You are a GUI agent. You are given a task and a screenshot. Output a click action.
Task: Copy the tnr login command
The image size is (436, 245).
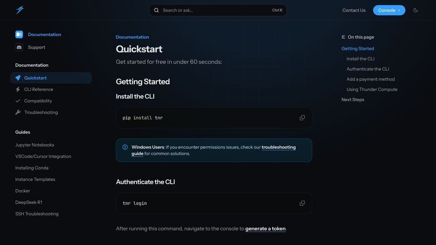click(x=302, y=203)
